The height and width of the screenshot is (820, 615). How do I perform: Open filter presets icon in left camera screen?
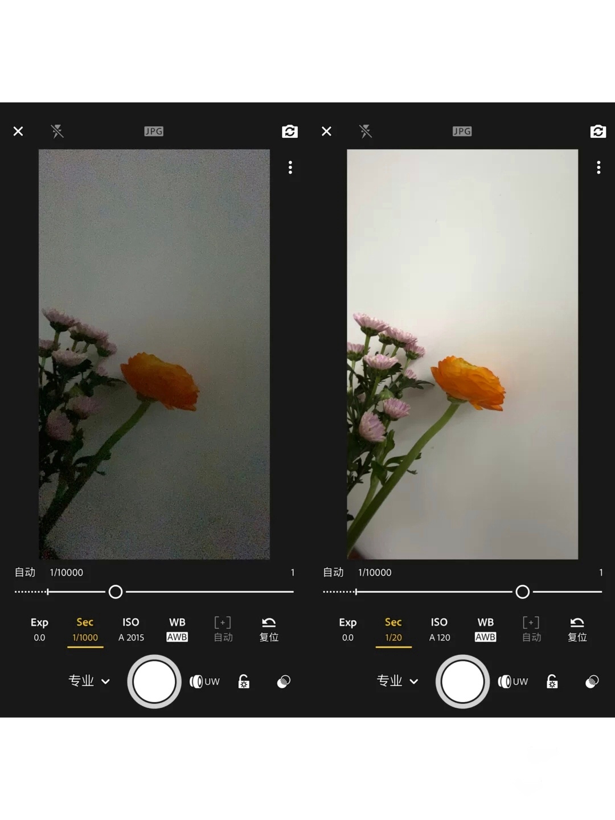[x=284, y=682]
